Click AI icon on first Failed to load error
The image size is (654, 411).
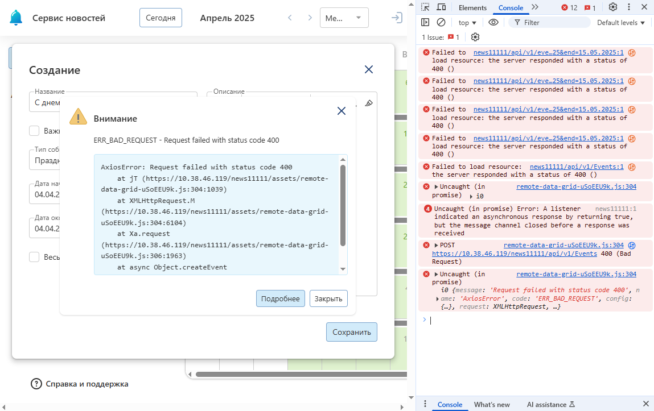point(632,52)
